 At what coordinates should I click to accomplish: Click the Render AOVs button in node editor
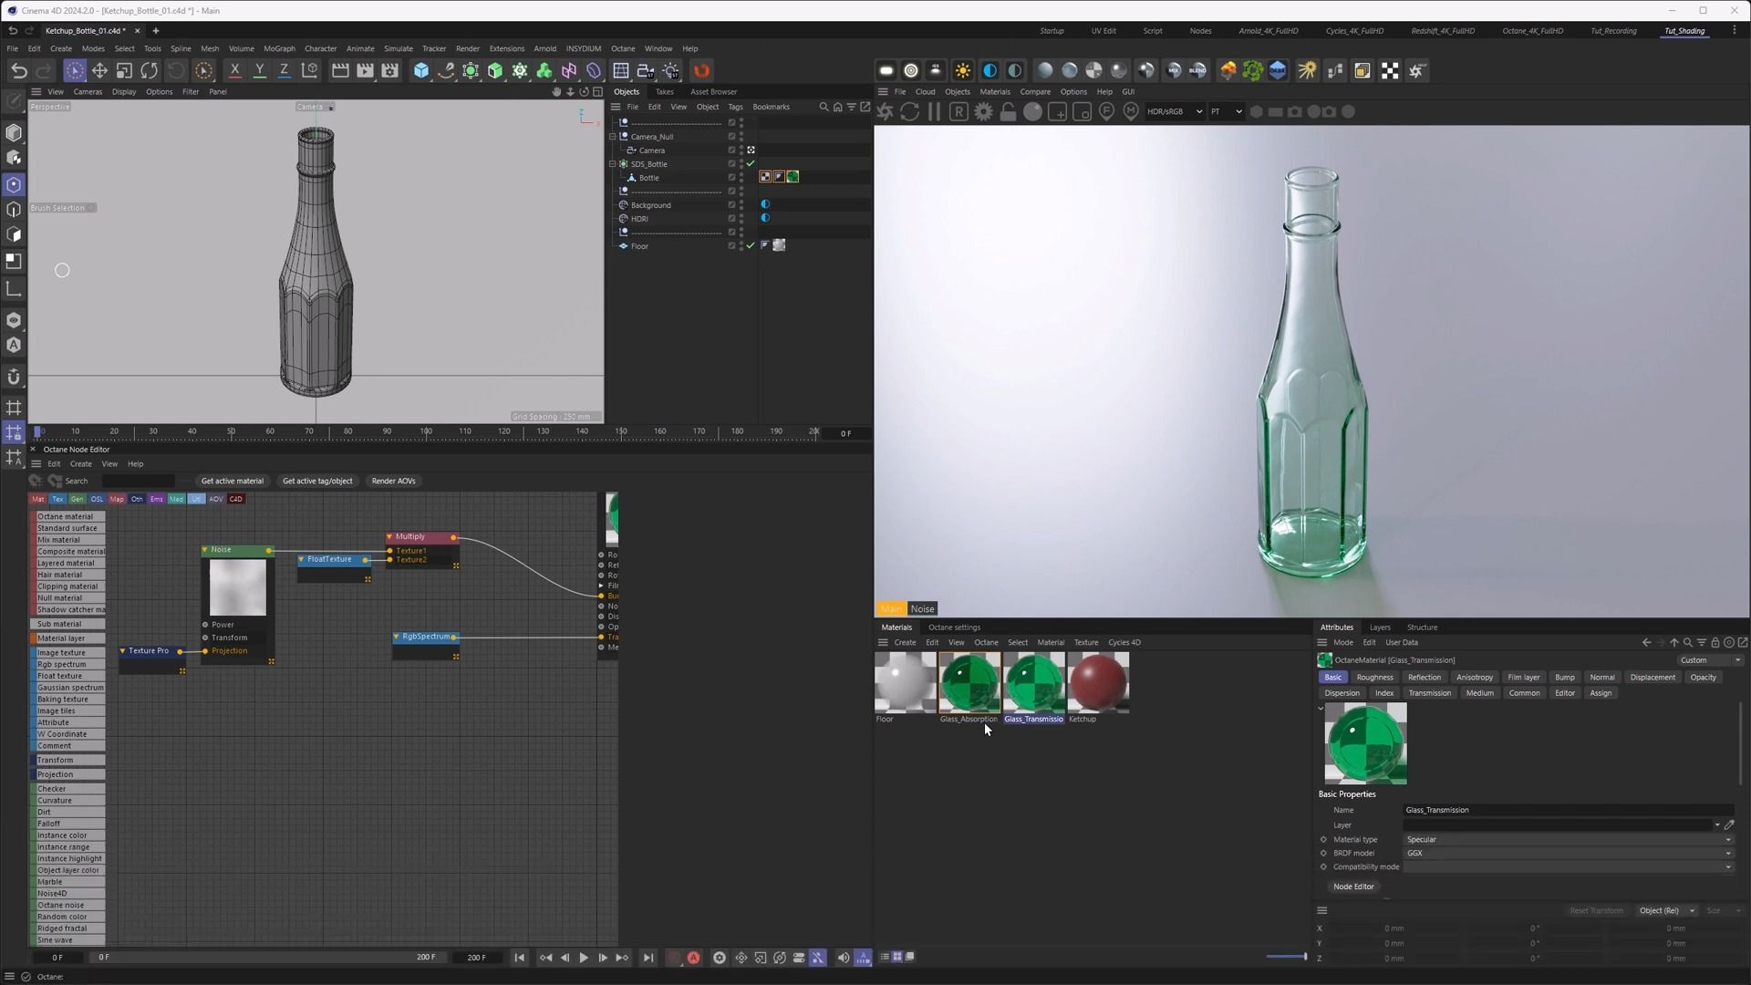tap(393, 481)
